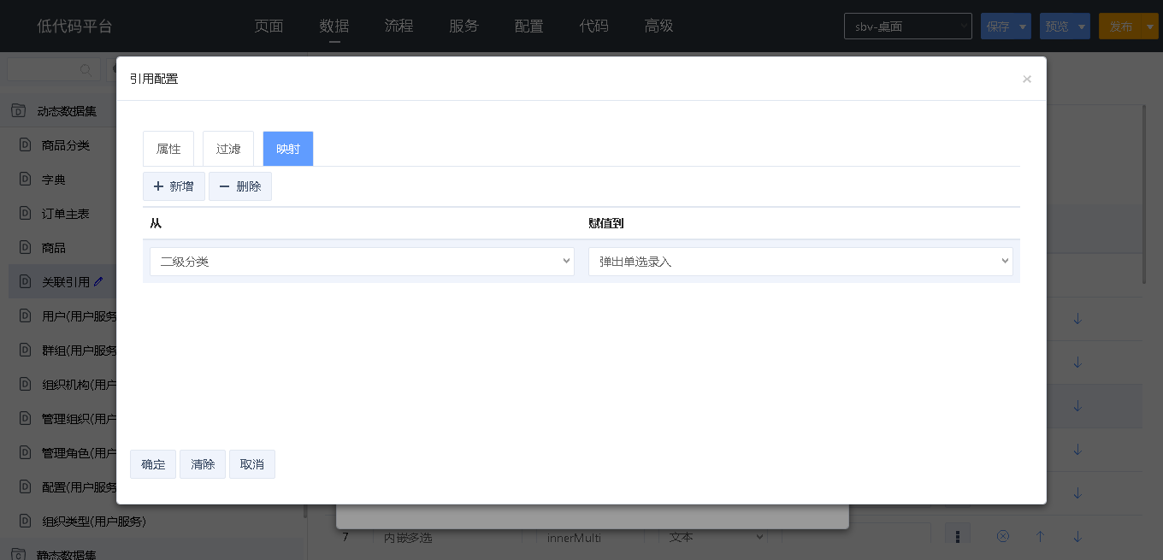The image size is (1163, 560).
Task: Close the 引用配置 dialog with the X
Action: [x=1027, y=79]
